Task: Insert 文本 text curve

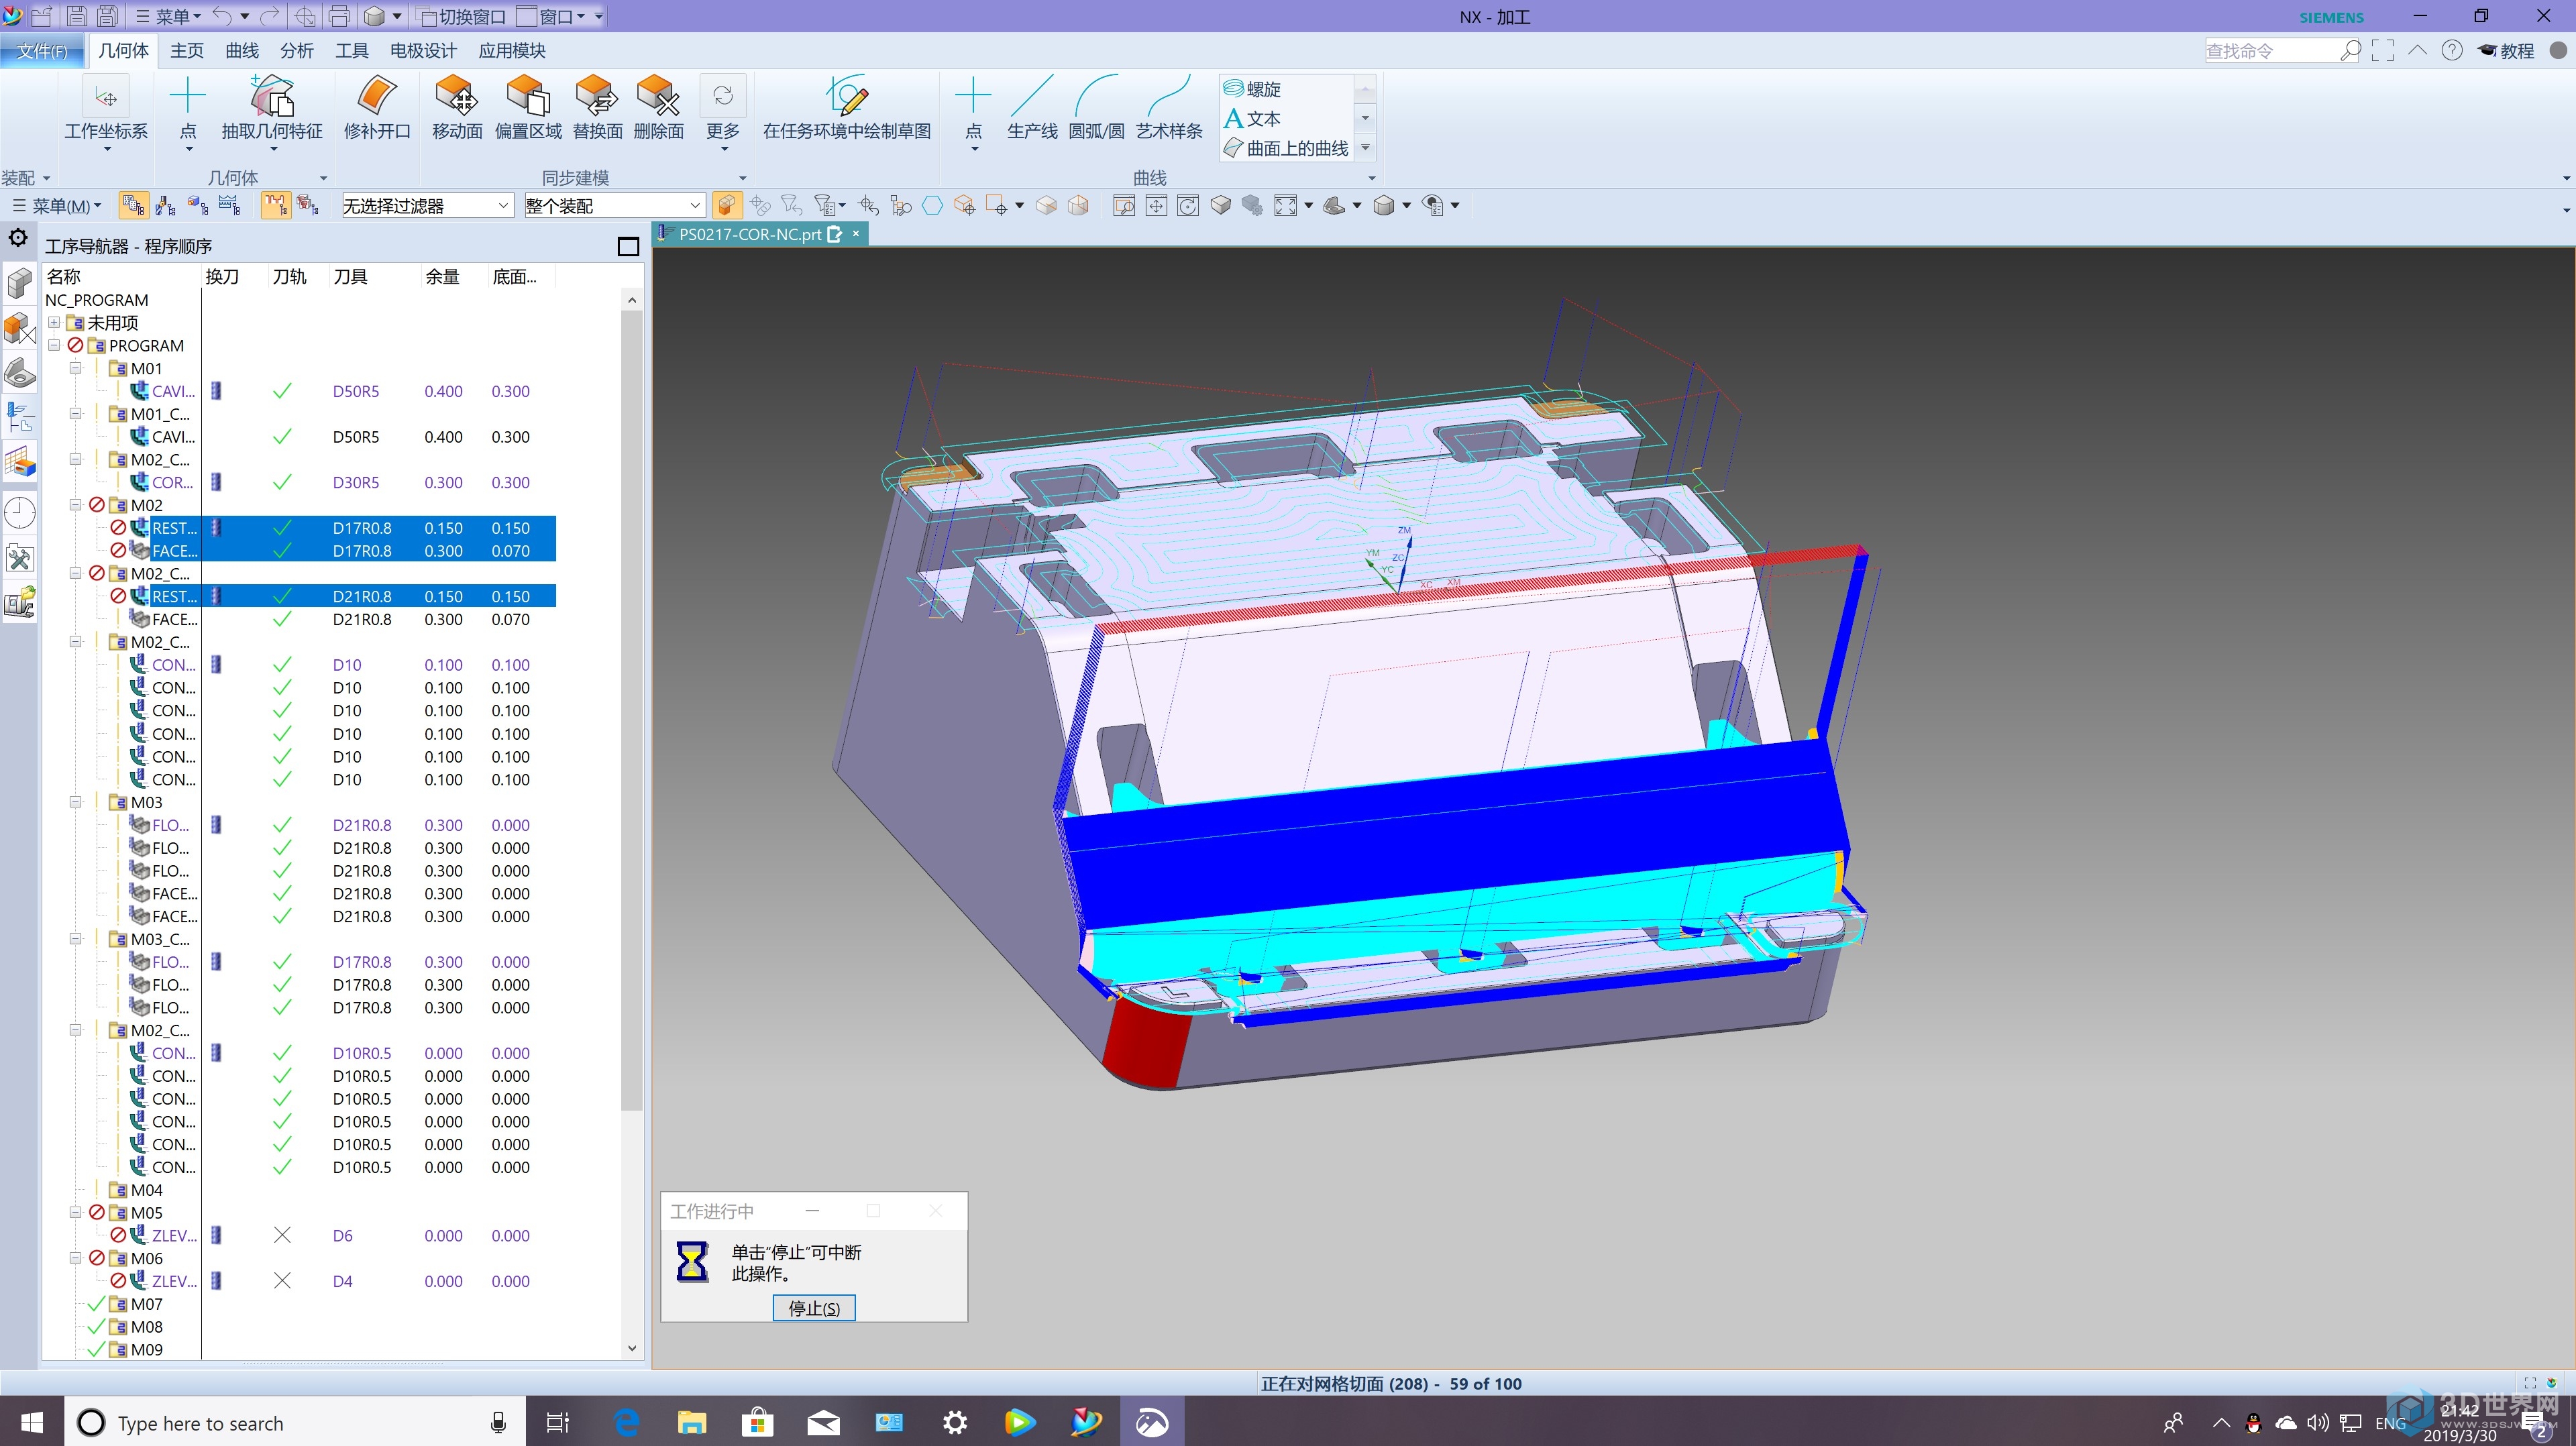Action: coord(1252,118)
